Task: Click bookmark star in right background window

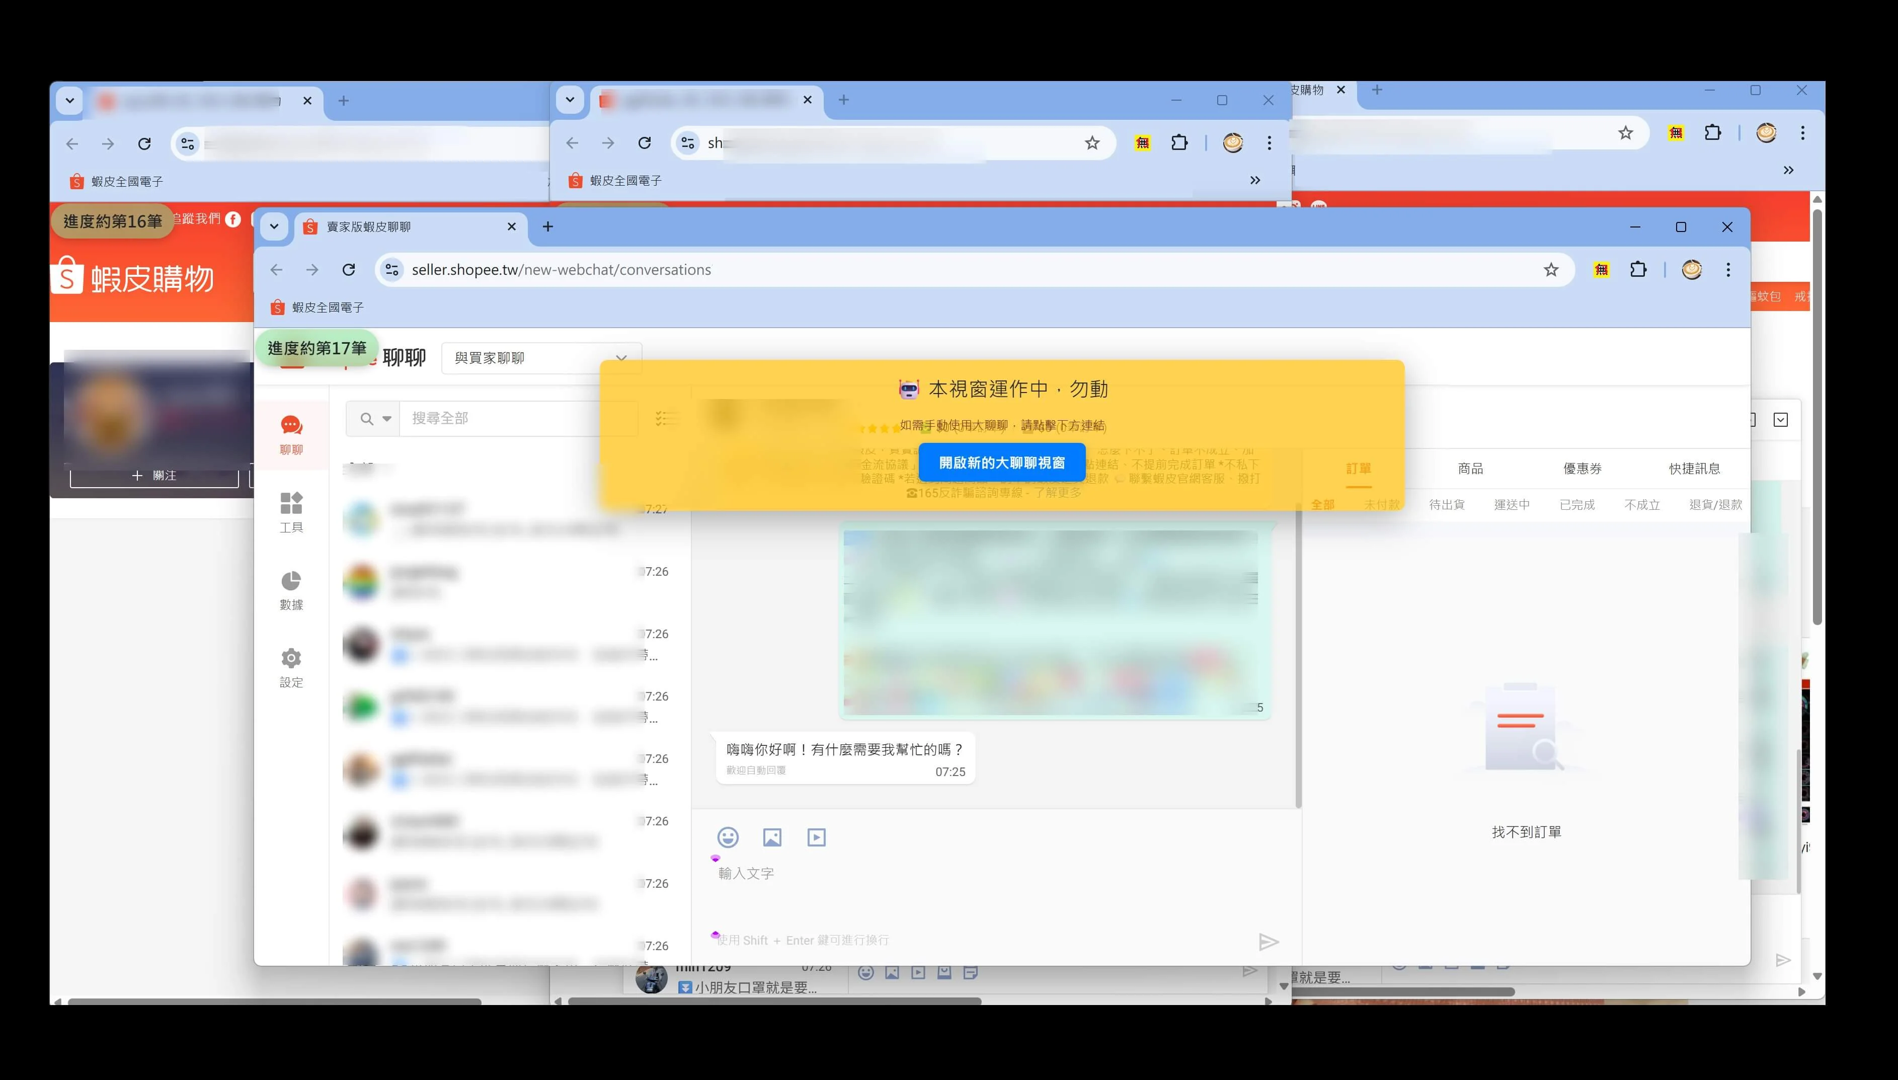Action: (1626, 133)
